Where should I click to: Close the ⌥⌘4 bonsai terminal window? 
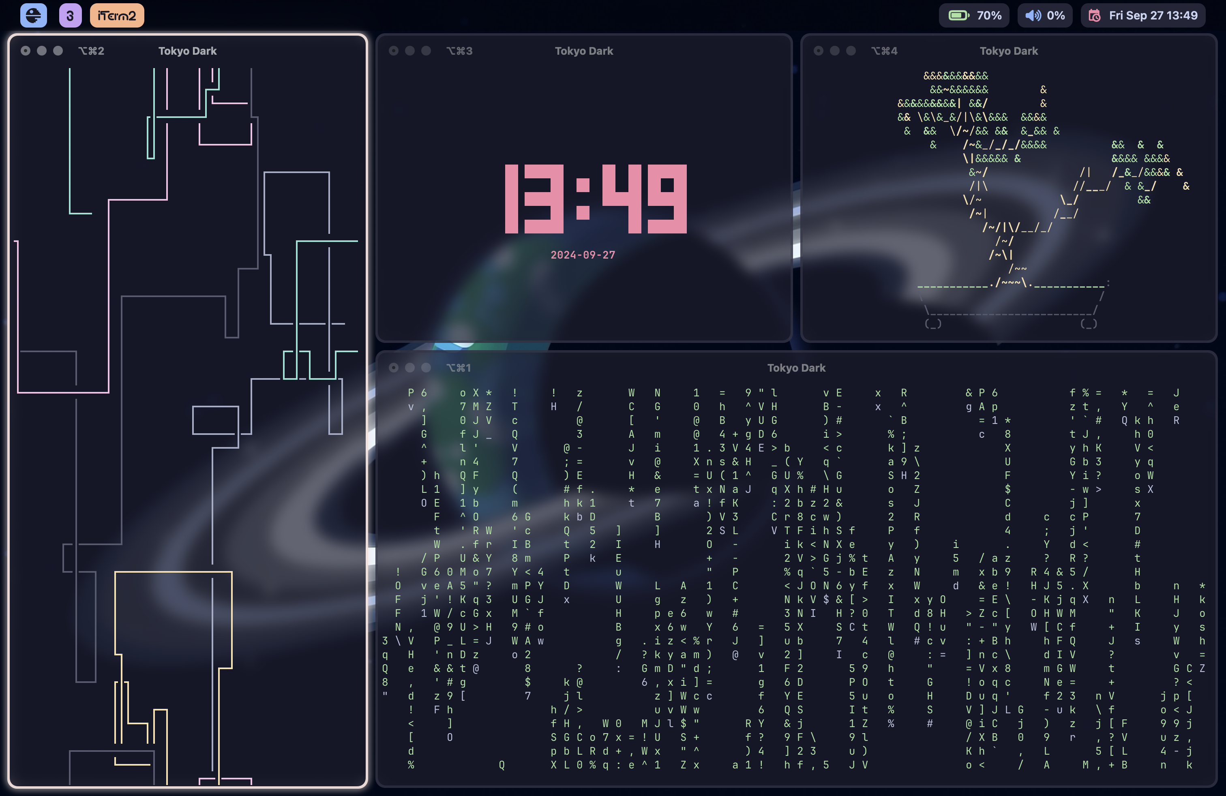[x=819, y=50]
